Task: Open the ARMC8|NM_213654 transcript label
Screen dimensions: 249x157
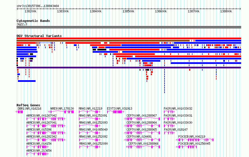Action: [x=39, y=151]
